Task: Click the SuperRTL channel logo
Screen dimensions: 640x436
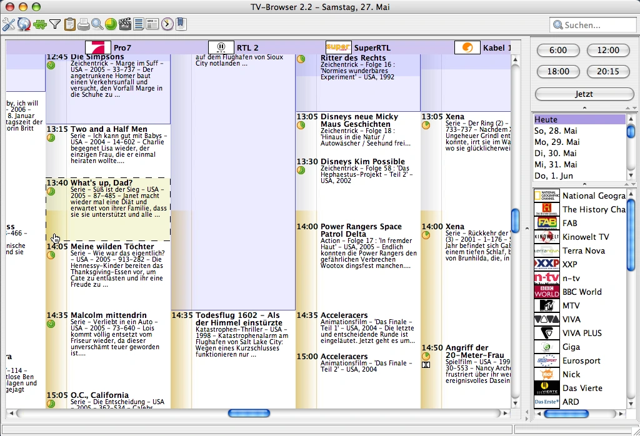Action: click(x=338, y=47)
